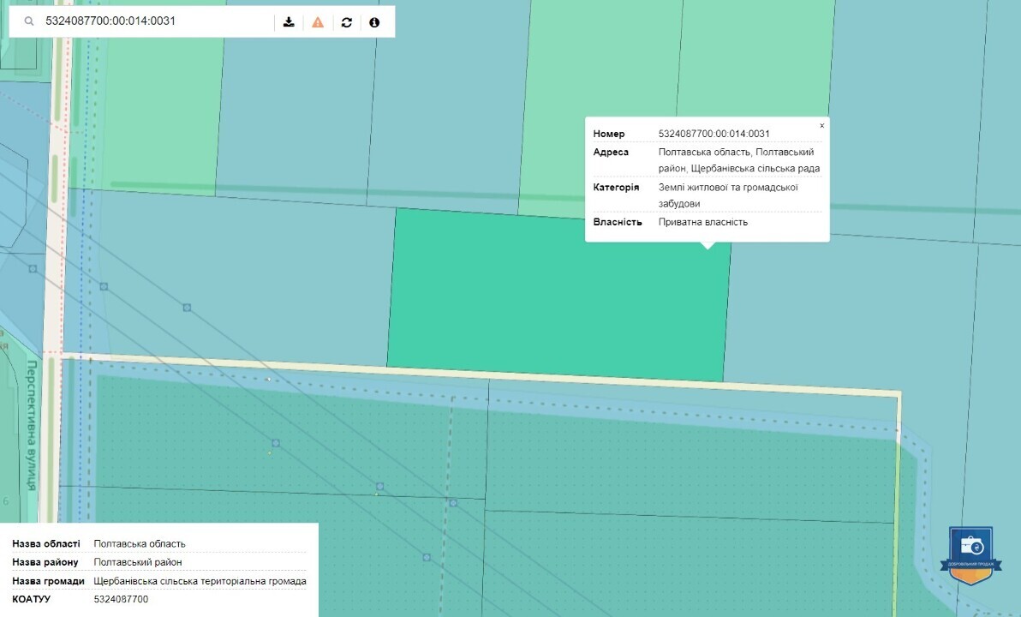Click the 'Назва області' row value

(140, 544)
